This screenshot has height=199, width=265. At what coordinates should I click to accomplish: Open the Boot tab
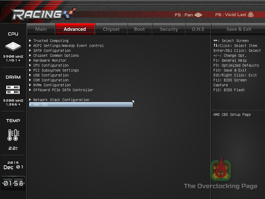tap(139, 29)
